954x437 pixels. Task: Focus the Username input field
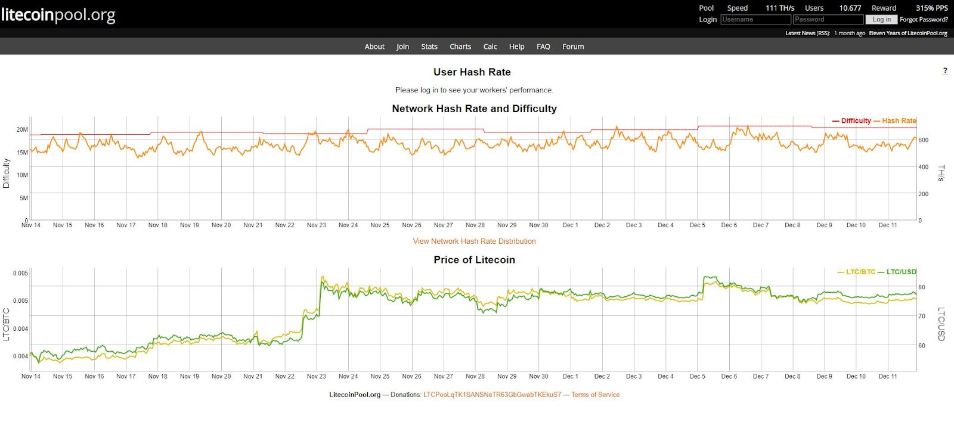(755, 20)
